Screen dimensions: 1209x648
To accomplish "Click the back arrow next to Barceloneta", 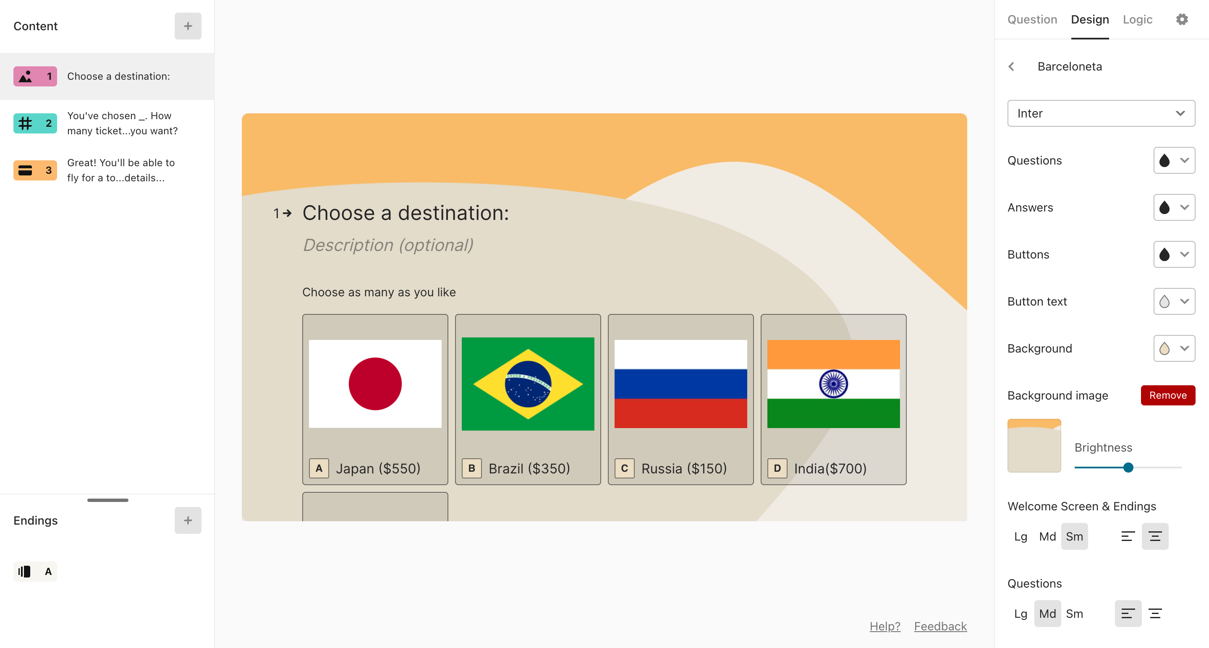I will [x=1013, y=66].
